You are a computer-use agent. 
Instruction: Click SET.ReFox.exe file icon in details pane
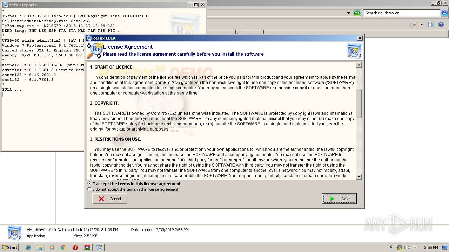(x=14, y=233)
